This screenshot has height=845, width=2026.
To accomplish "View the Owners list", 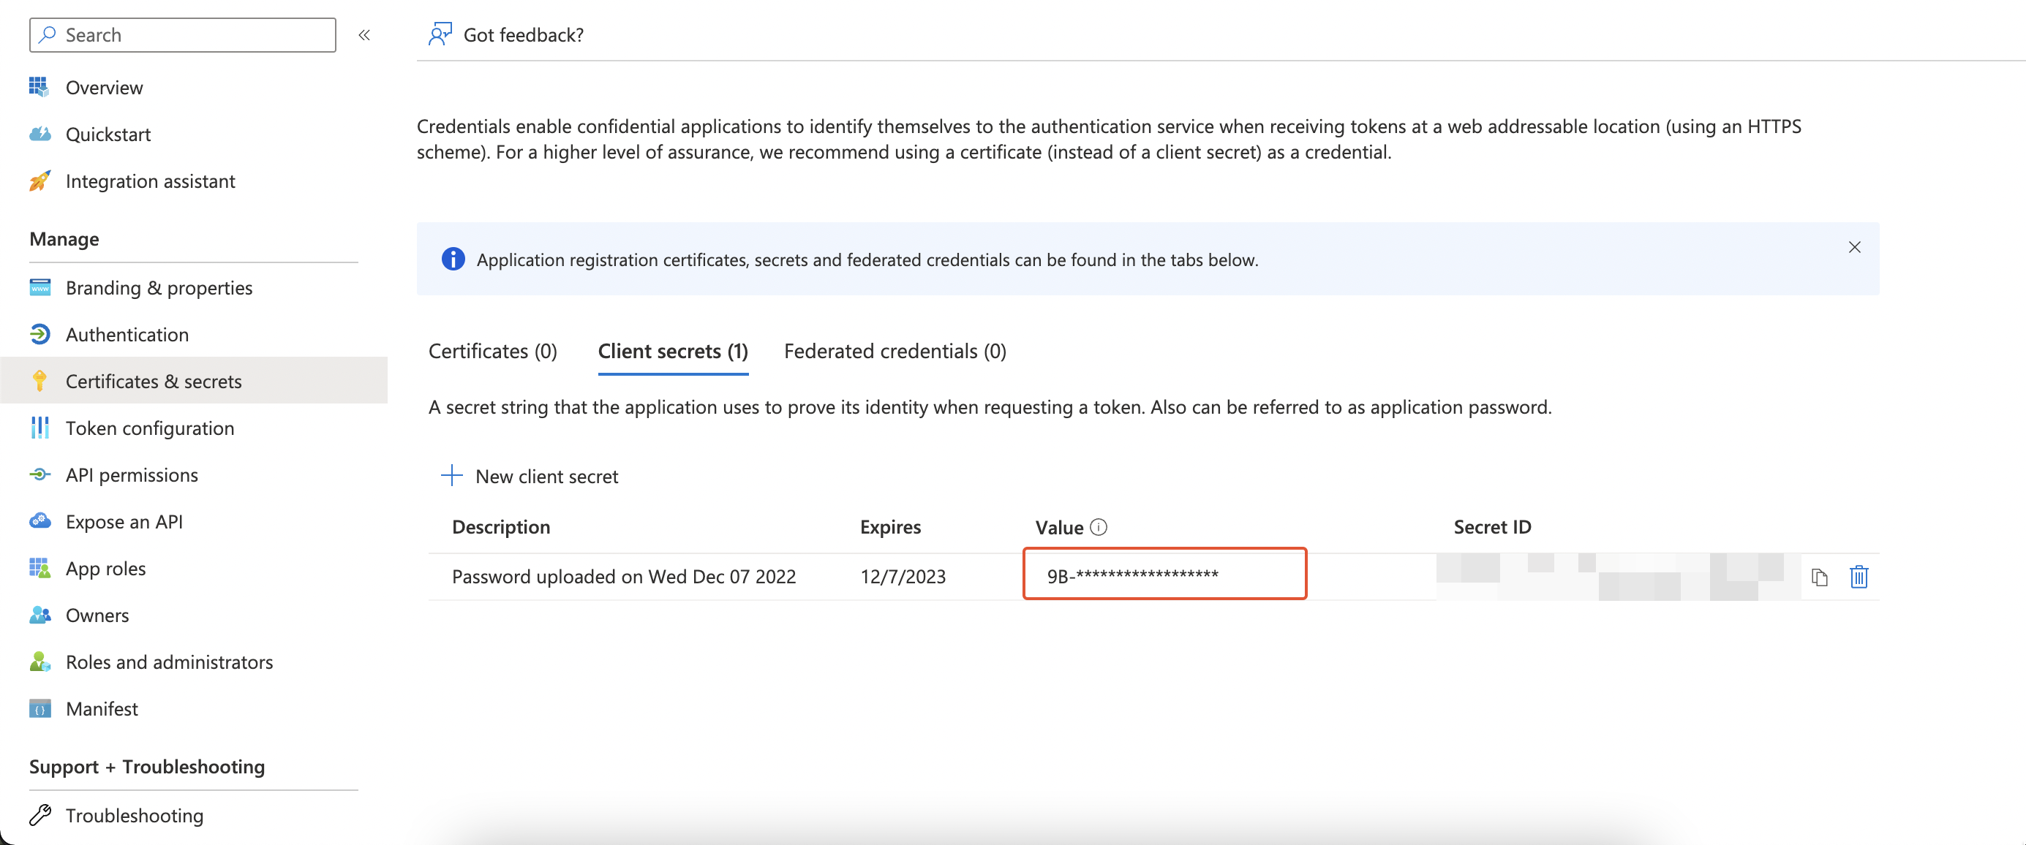I will (x=97, y=615).
